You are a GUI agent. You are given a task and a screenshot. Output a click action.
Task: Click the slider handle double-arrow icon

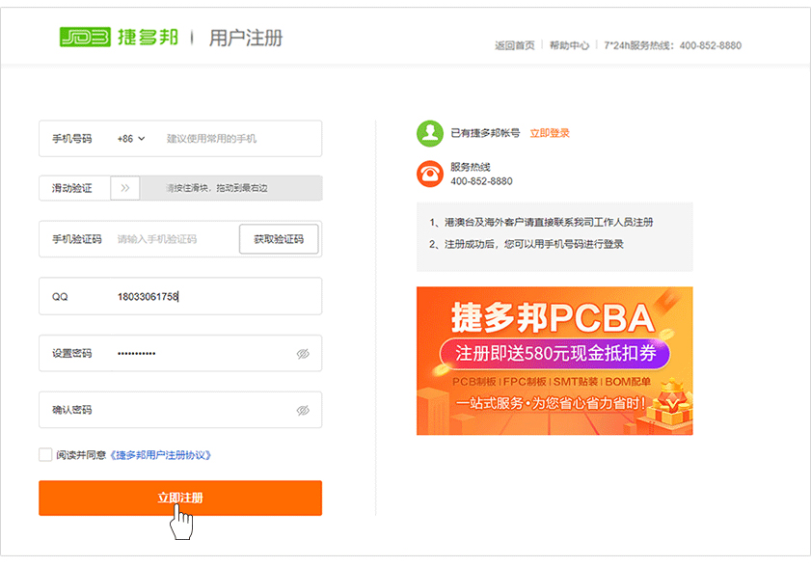pos(125,188)
